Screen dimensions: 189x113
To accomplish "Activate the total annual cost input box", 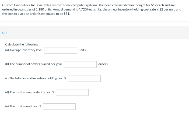I will tap(59, 107).
